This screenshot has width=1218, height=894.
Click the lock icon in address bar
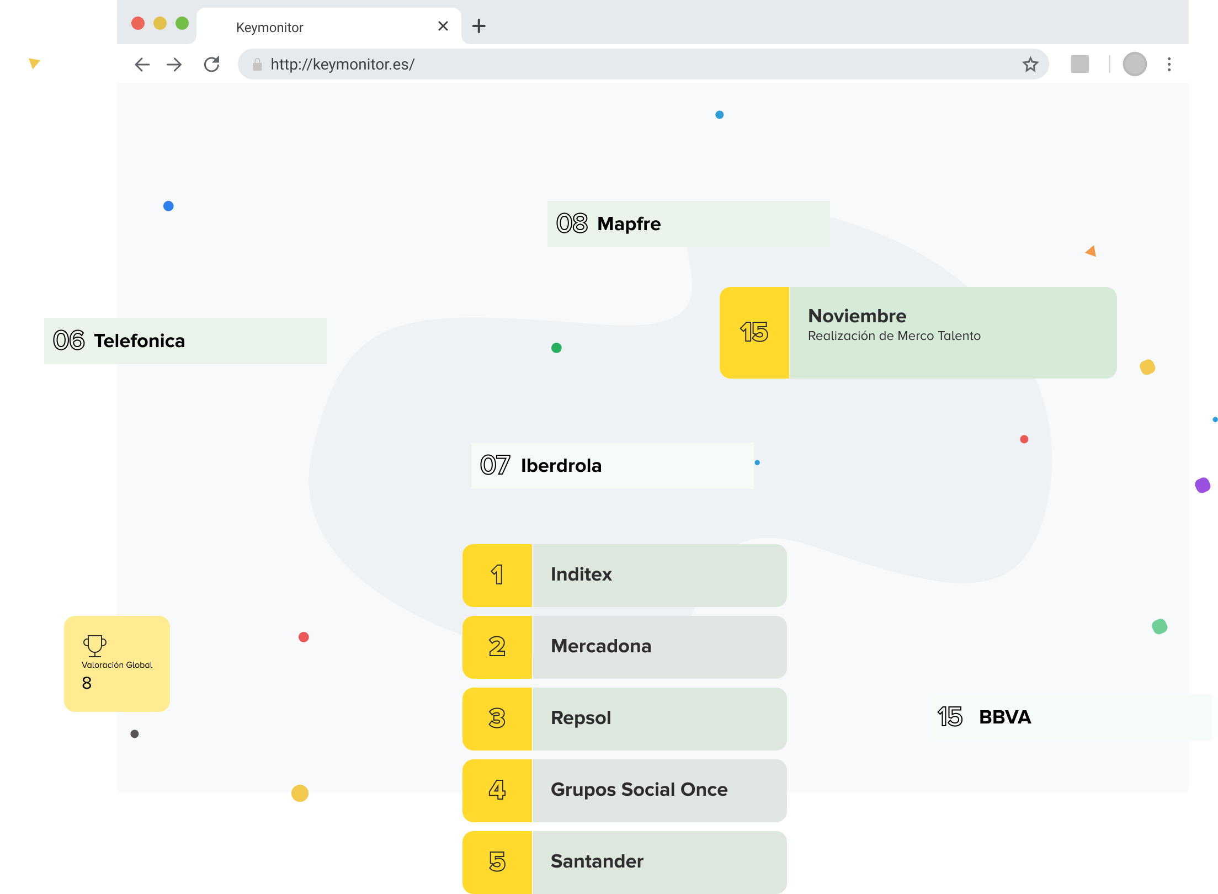pos(257,65)
